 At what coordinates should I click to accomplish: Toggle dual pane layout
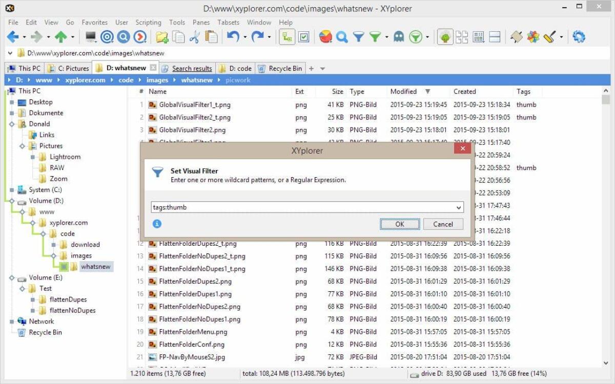pyautogui.click(x=495, y=36)
